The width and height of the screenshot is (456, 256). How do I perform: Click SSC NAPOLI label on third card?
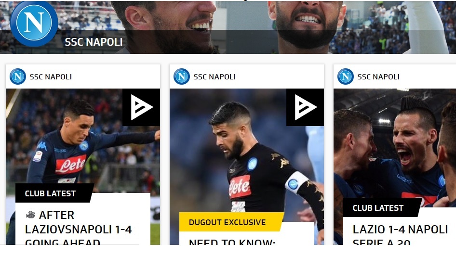pos(378,77)
